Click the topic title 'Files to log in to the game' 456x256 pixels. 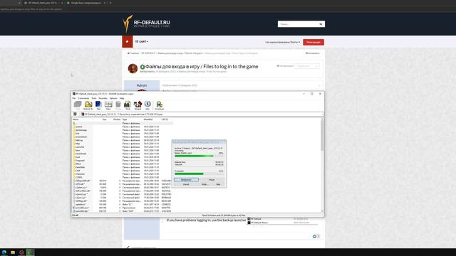click(x=202, y=66)
